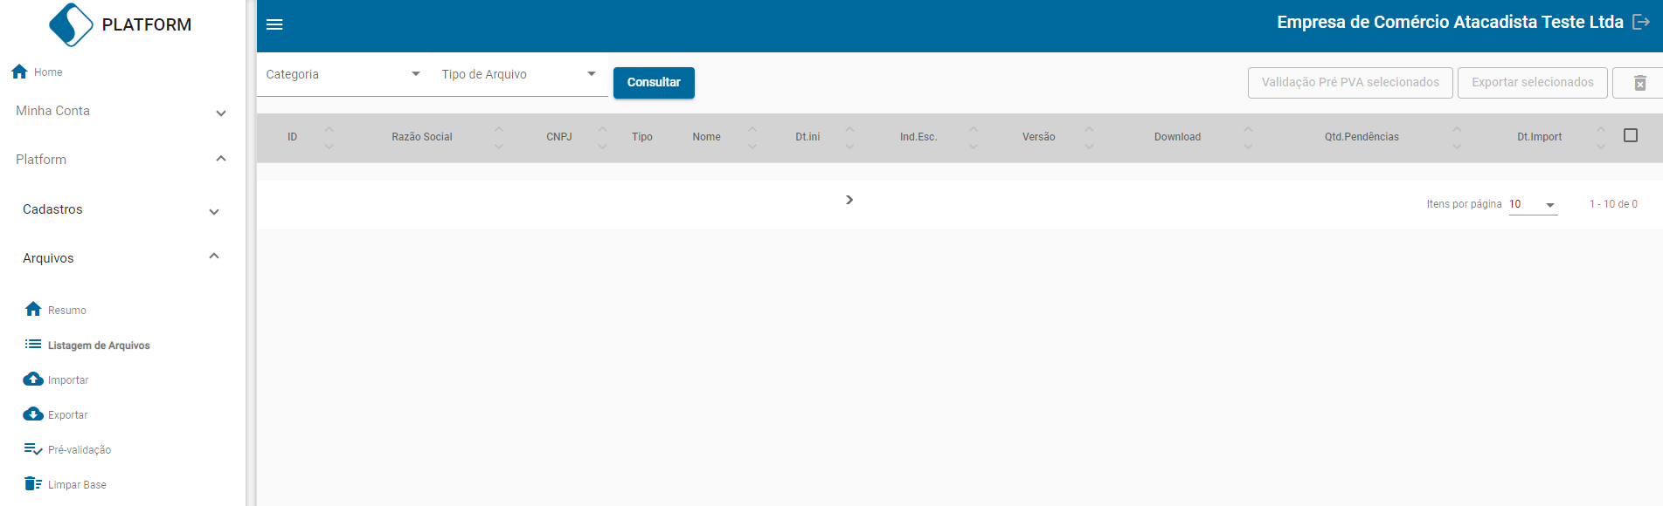The width and height of the screenshot is (1663, 506).
Task: Open the Categoria dropdown
Action: (343, 75)
